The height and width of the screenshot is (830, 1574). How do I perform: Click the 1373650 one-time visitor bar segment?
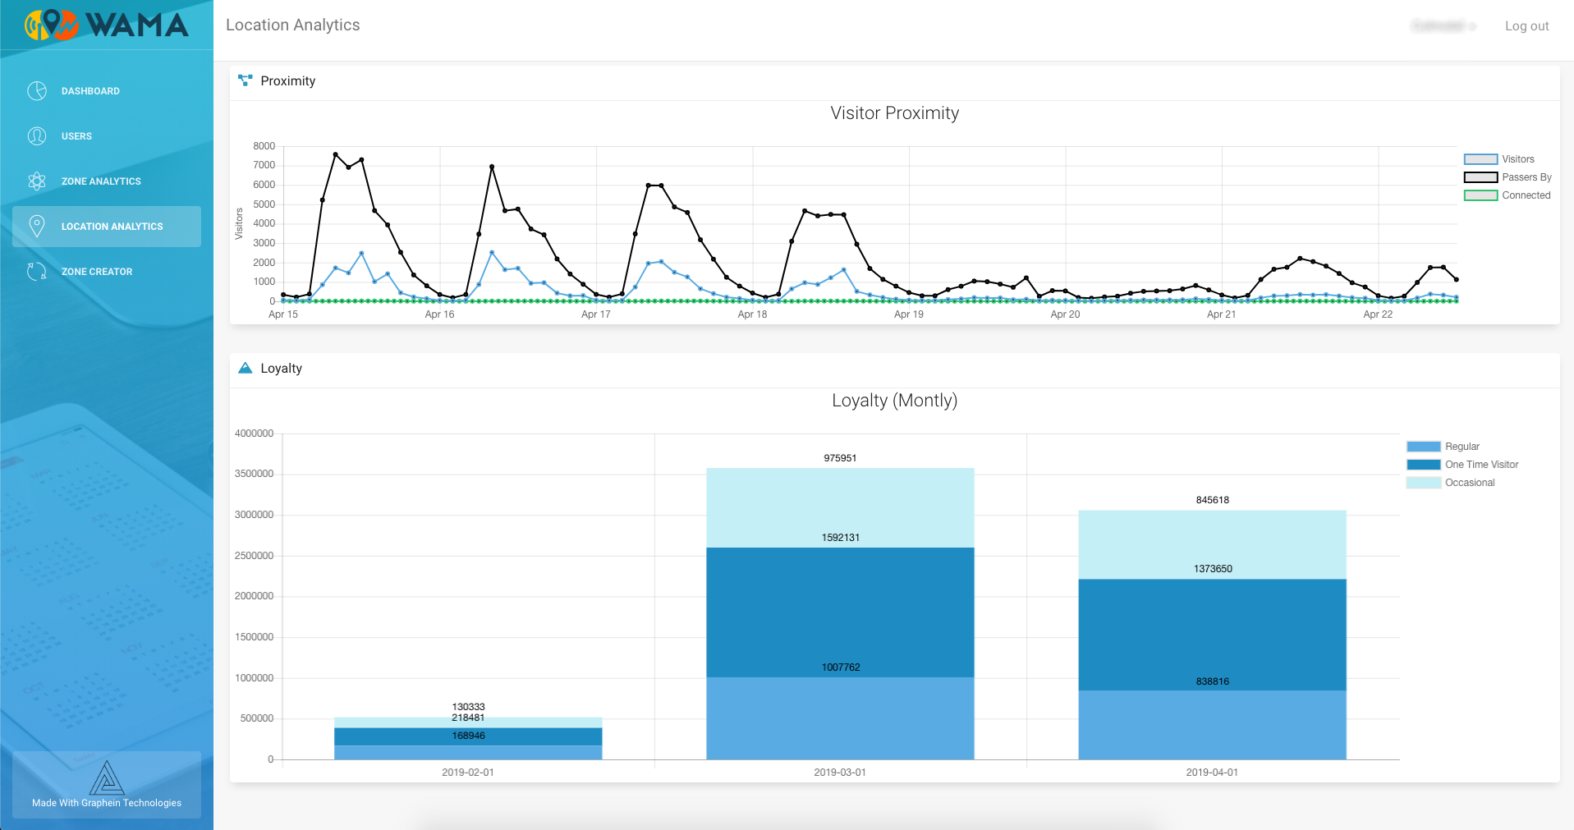(1212, 635)
